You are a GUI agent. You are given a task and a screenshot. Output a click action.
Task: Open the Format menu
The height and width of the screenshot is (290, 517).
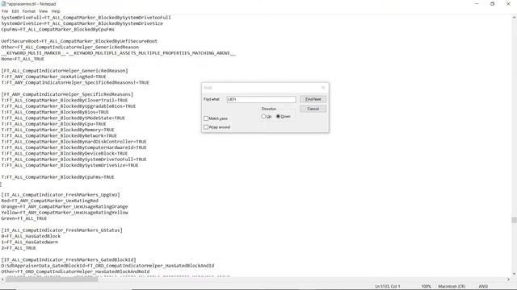[x=29, y=11]
